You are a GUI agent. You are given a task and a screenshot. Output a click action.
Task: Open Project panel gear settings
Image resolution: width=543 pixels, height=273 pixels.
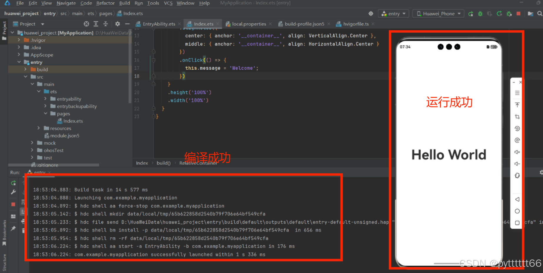coord(118,24)
